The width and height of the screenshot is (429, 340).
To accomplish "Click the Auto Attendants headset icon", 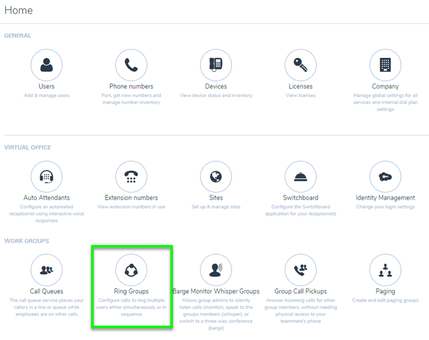I will pos(47,177).
